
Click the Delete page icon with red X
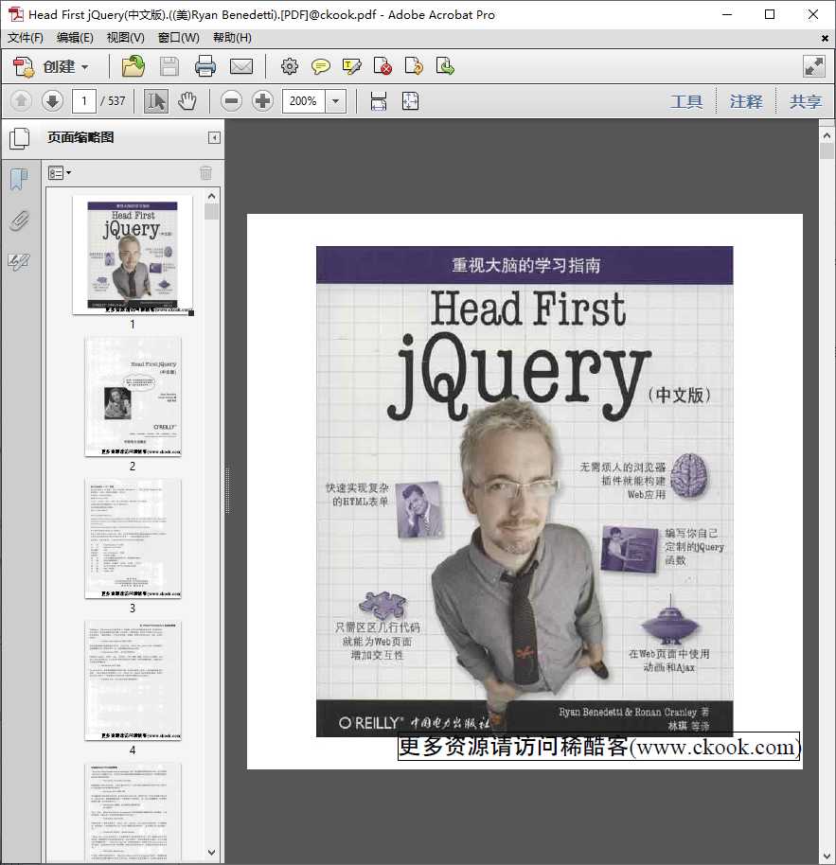point(382,66)
